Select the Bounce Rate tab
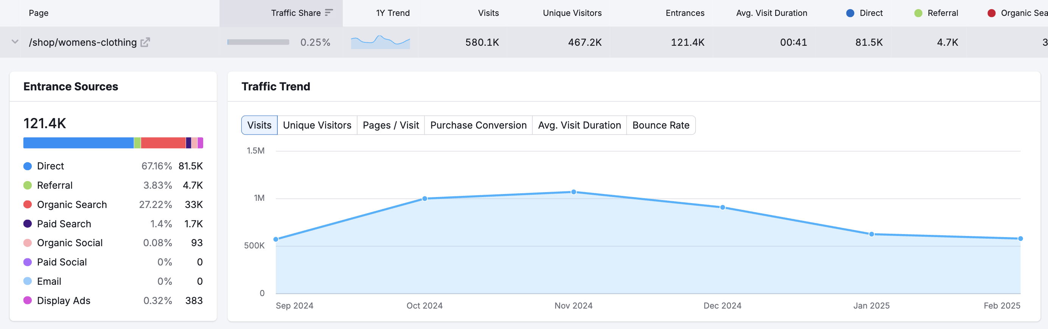Screen dimensions: 1048x329 [660, 125]
